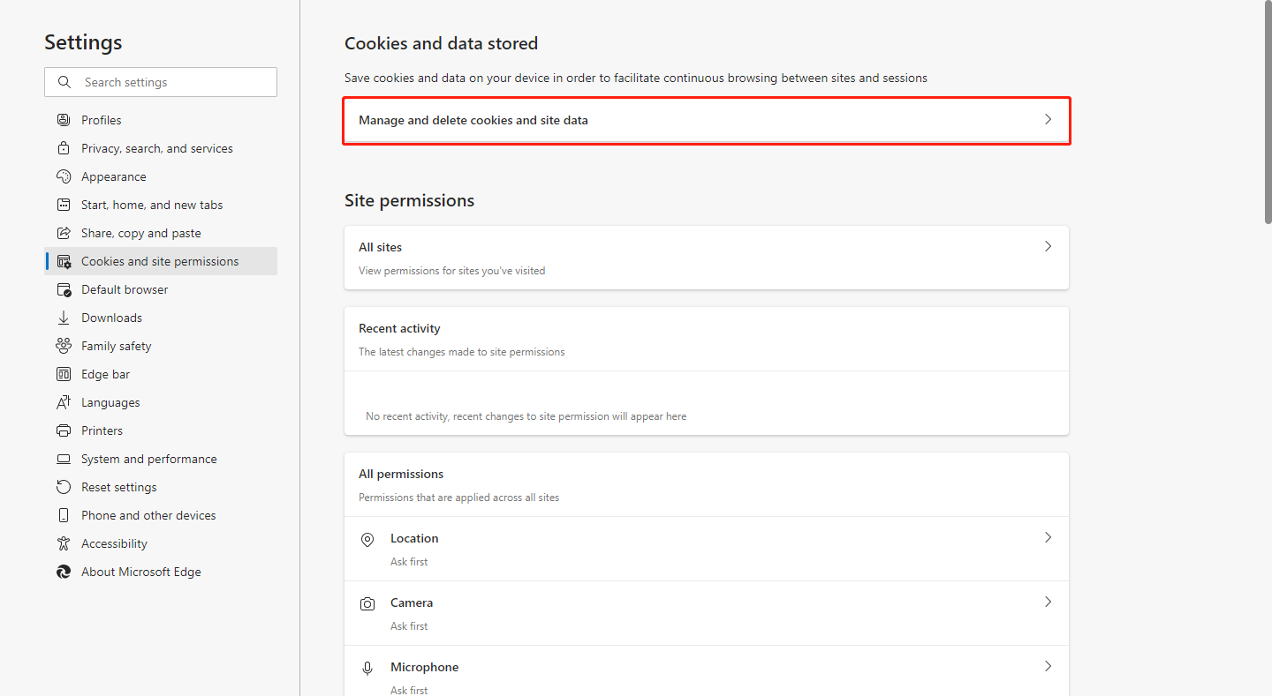Click the Downloads arrow icon
The width and height of the screenshot is (1272, 696).
pos(64,317)
